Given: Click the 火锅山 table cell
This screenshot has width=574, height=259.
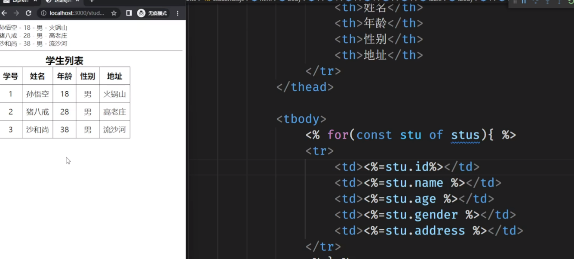Looking at the screenshot, I should [x=114, y=94].
